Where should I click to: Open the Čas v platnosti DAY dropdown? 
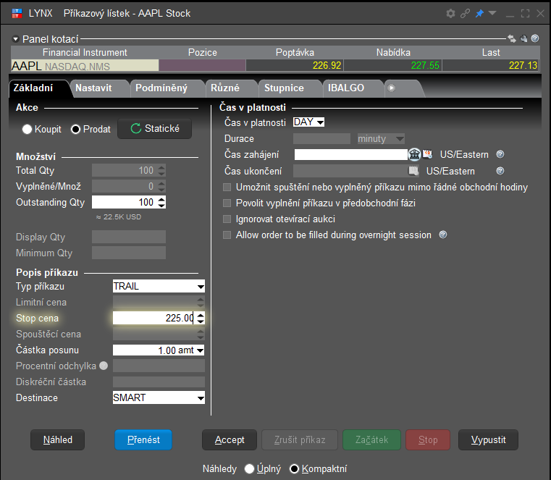[308, 122]
